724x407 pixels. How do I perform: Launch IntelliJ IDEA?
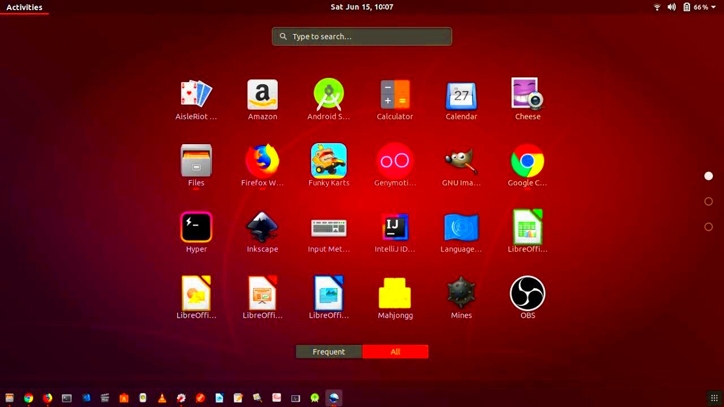coord(395,232)
